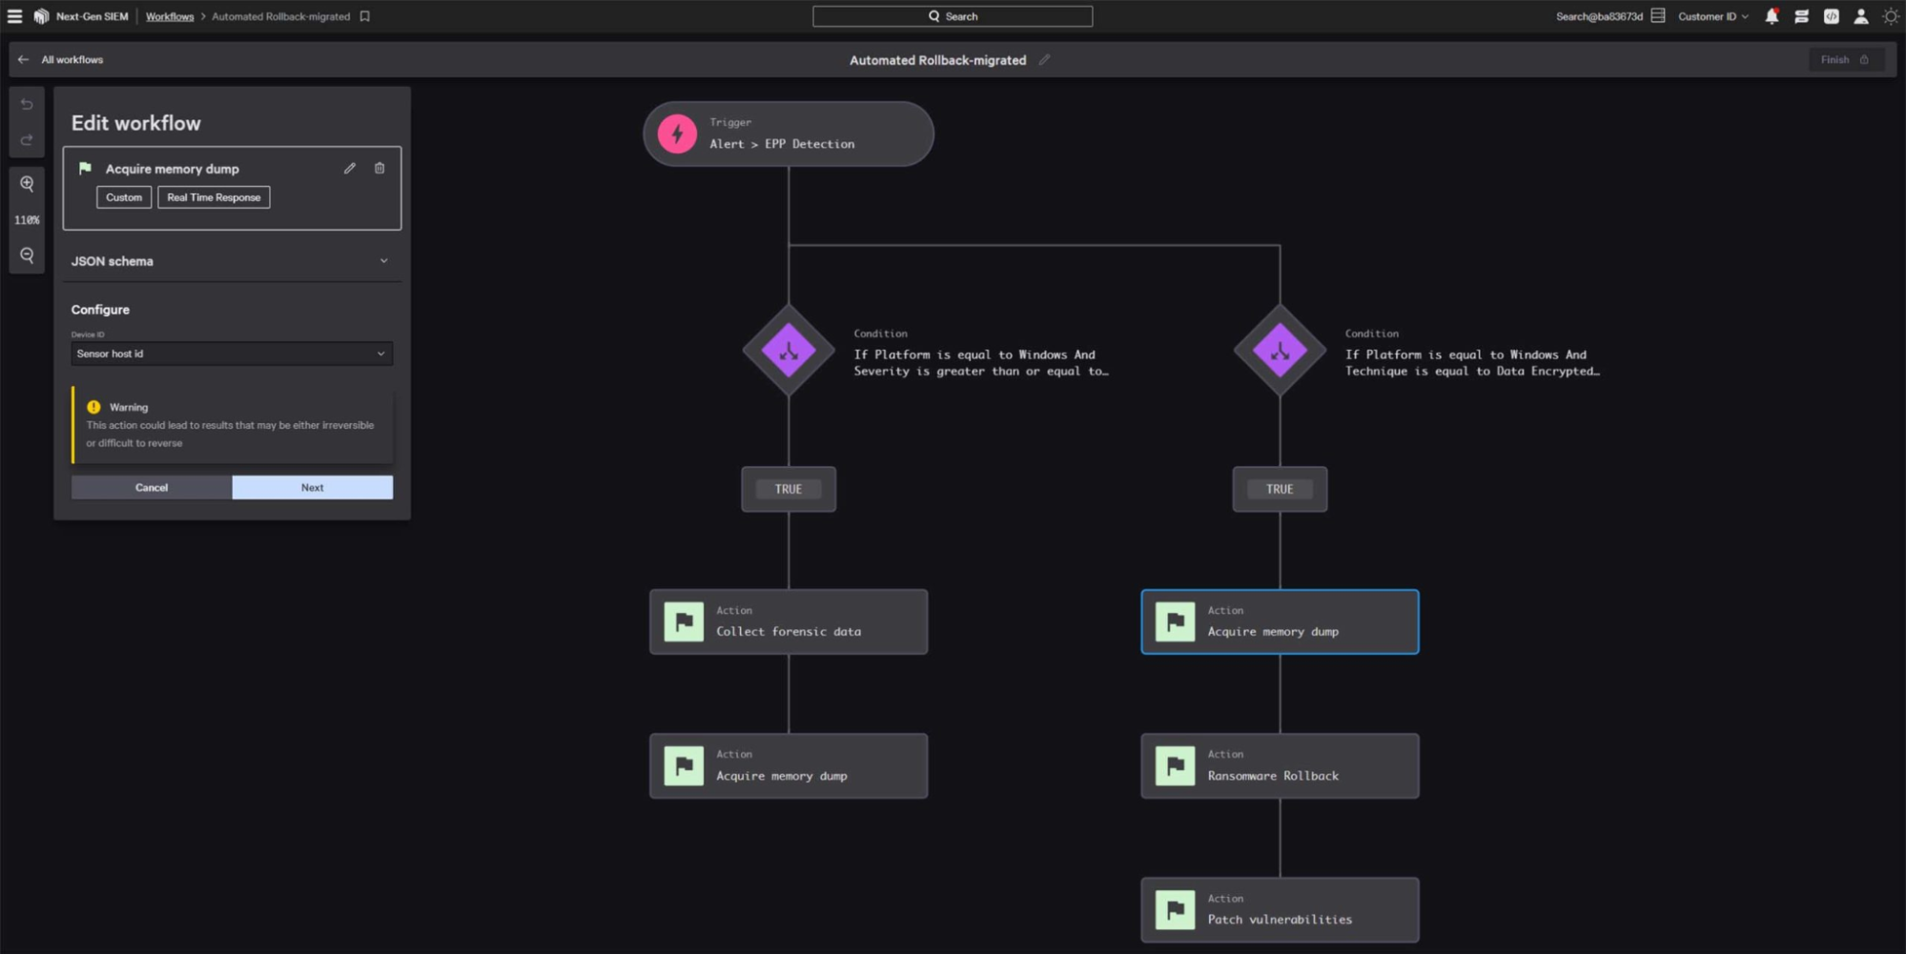Toggle the light/dark theme icon
Screen dimensions: 1906x955
[x=1890, y=16]
